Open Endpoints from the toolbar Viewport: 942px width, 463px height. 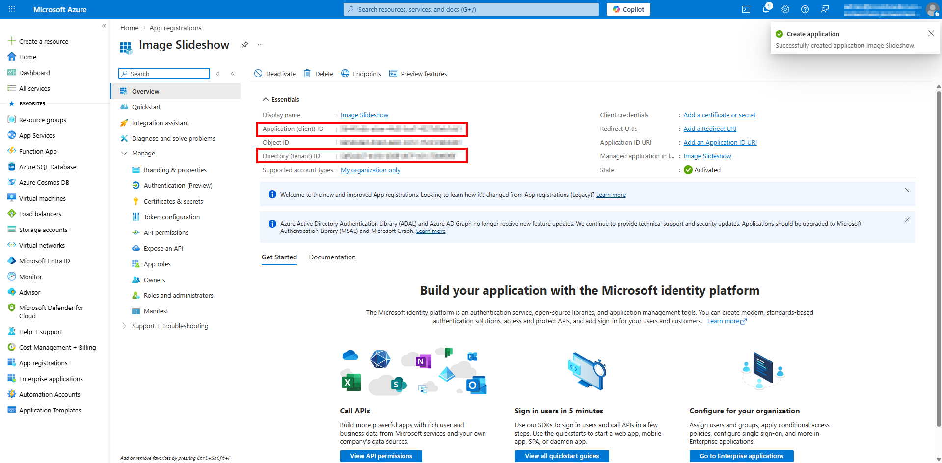pyautogui.click(x=361, y=74)
